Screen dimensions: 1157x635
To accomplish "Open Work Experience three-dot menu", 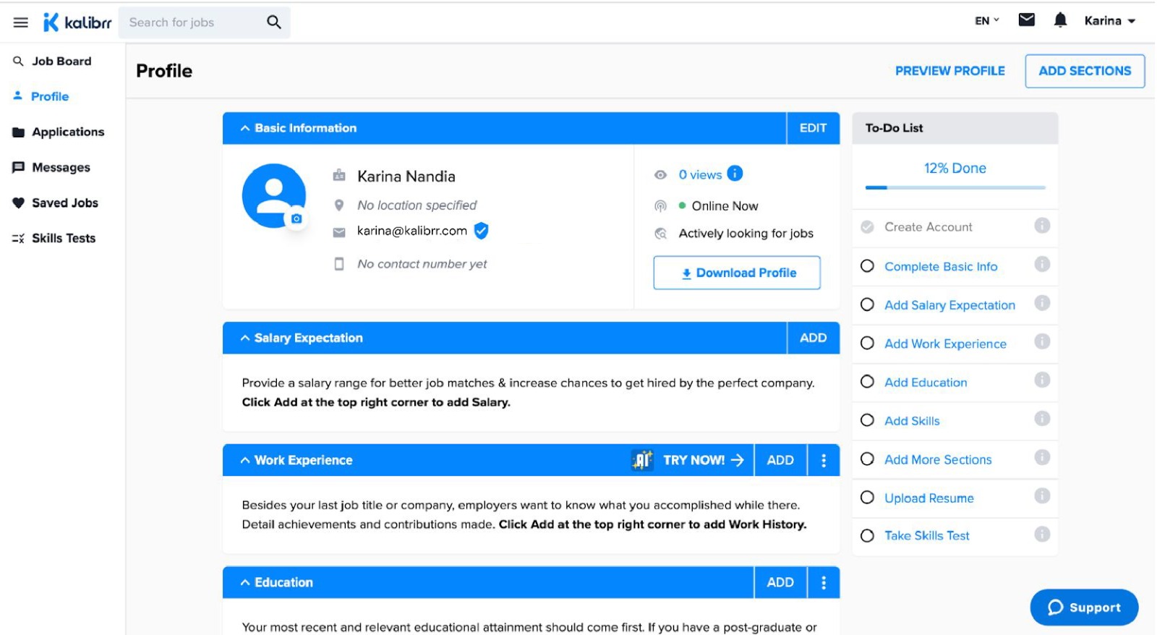I will point(823,460).
